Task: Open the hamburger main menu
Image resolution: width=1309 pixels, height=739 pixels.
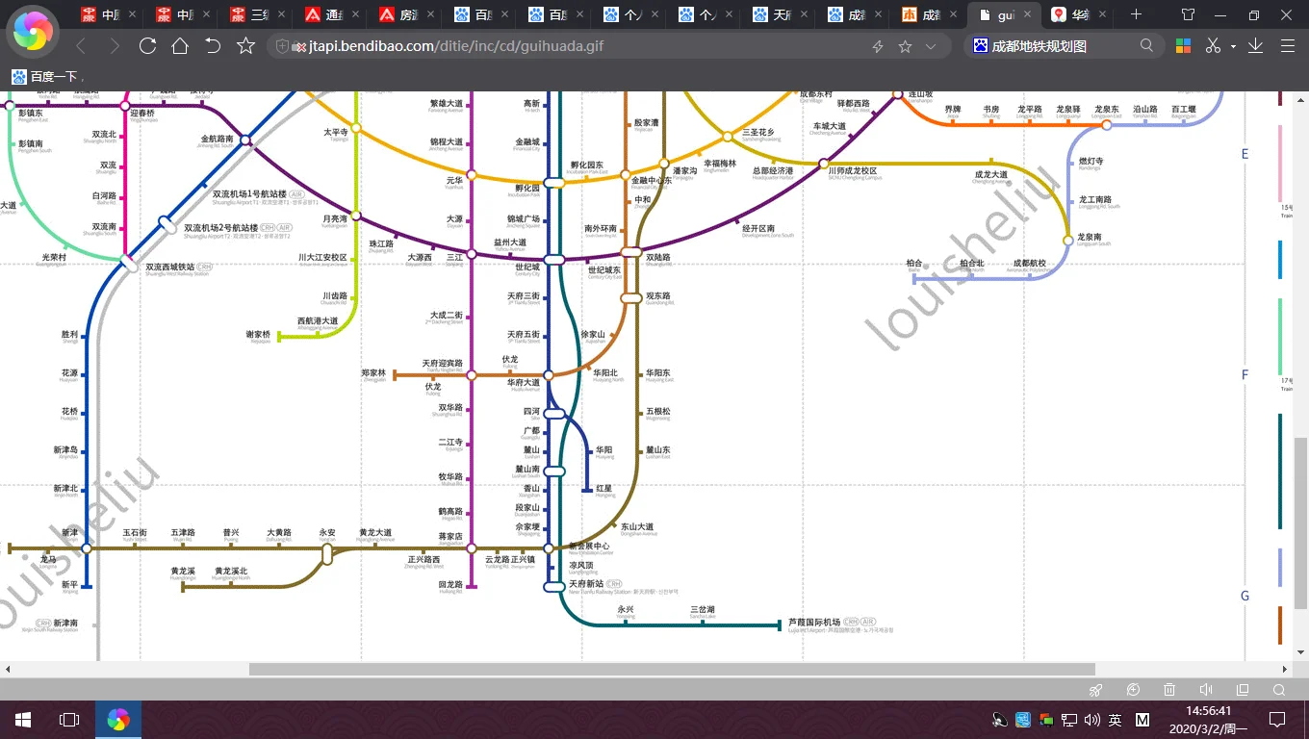Action: click(x=1287, y=46)
